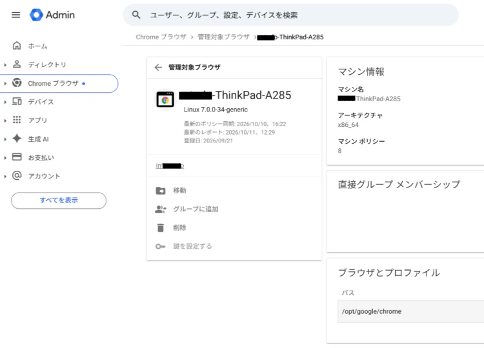The height and width of the screenshot is (348, 484).
Task: Click the 生成 AI sparkle icon
Action: pos(17,139)
